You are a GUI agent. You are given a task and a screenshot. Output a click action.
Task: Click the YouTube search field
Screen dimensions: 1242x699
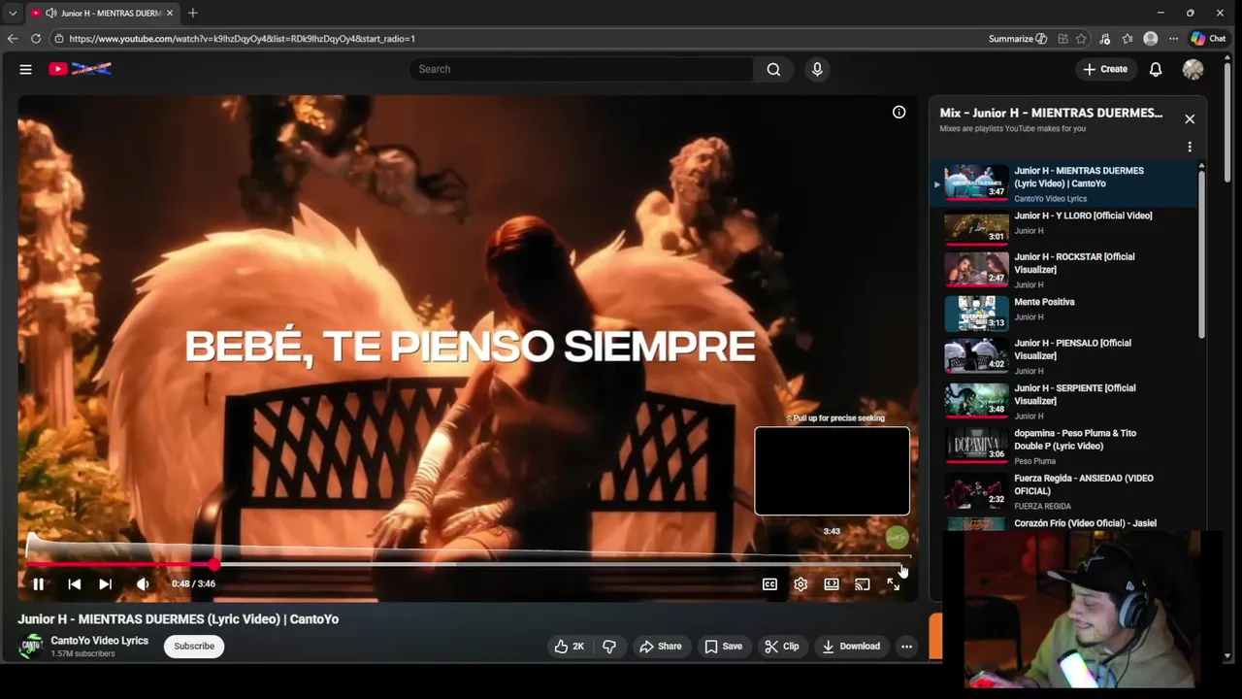(582, 69)
